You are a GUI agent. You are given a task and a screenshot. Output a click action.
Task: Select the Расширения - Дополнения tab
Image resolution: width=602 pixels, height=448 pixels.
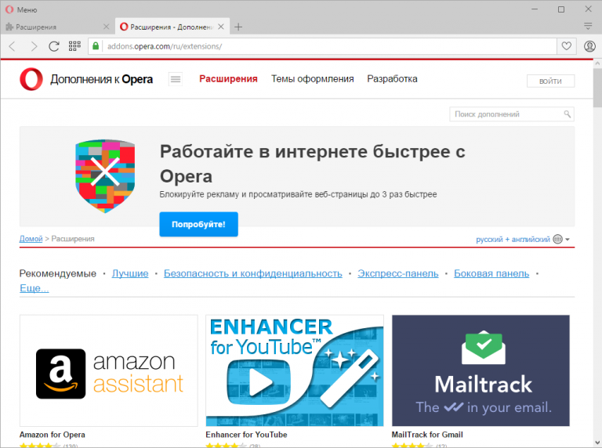pyautogui.click(x=172, y=27)
